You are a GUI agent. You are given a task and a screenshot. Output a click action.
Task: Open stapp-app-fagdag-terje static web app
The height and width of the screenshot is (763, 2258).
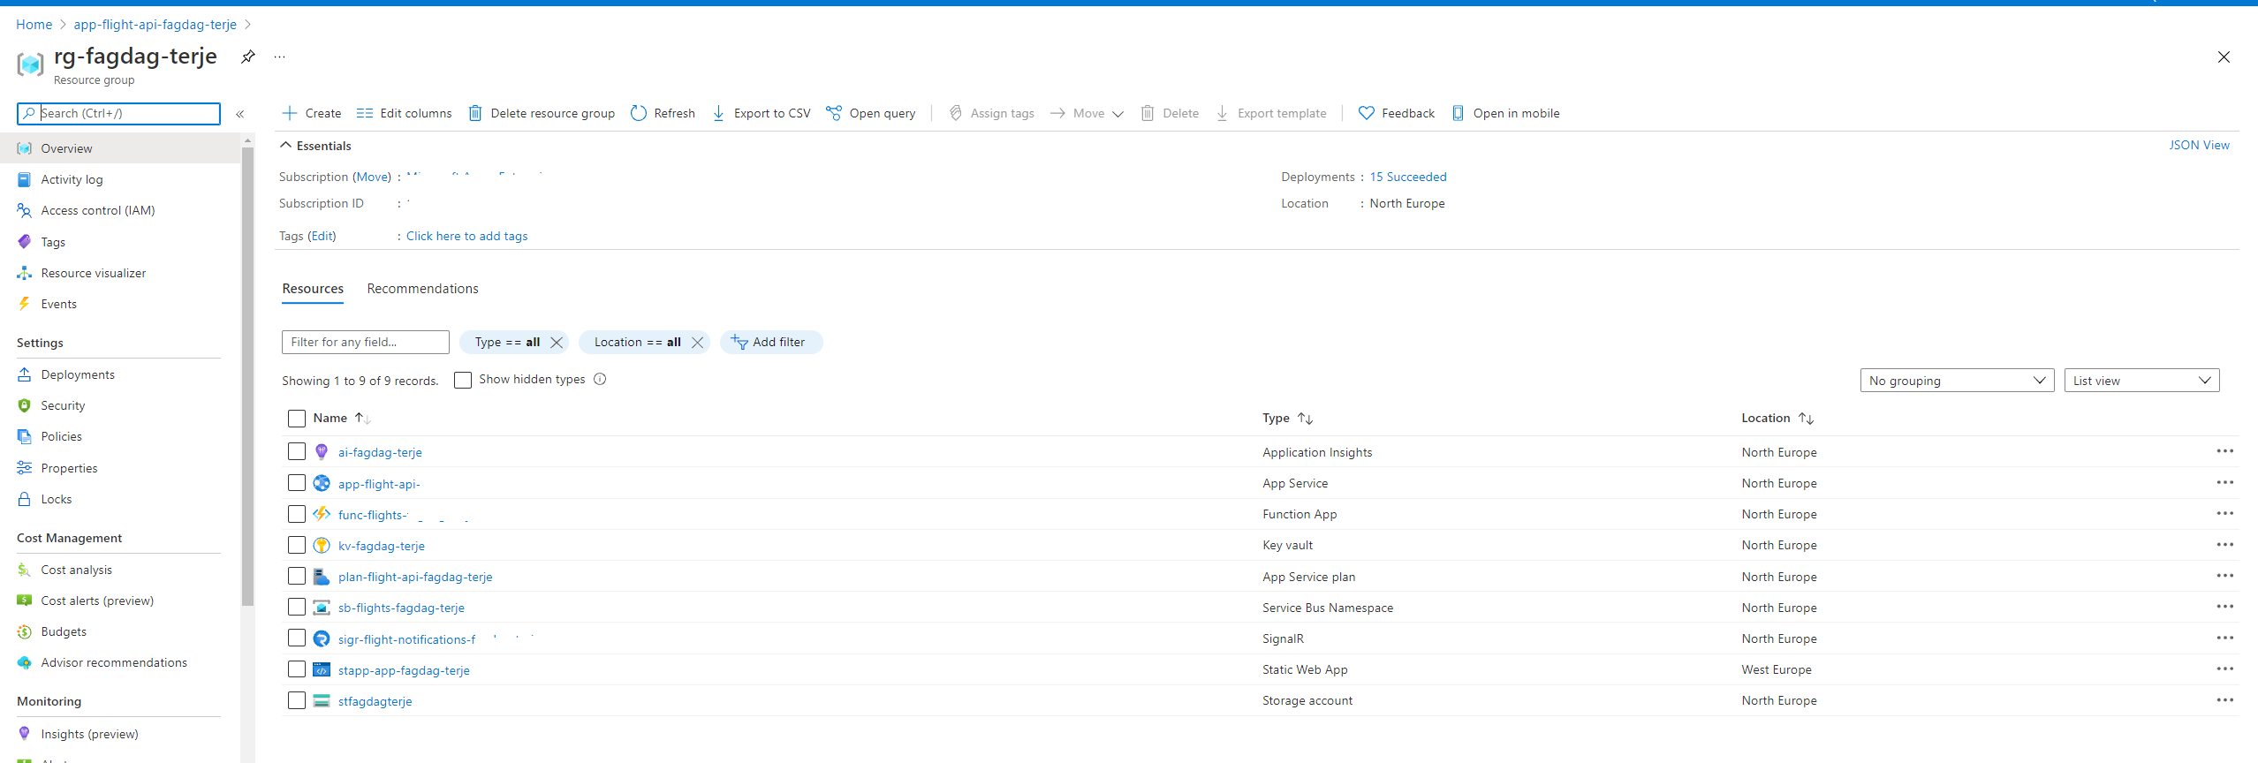tap(404, 670)
